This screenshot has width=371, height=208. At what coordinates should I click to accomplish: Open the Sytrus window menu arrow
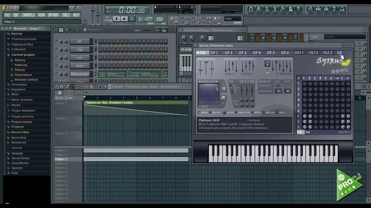tap(196, 45)
